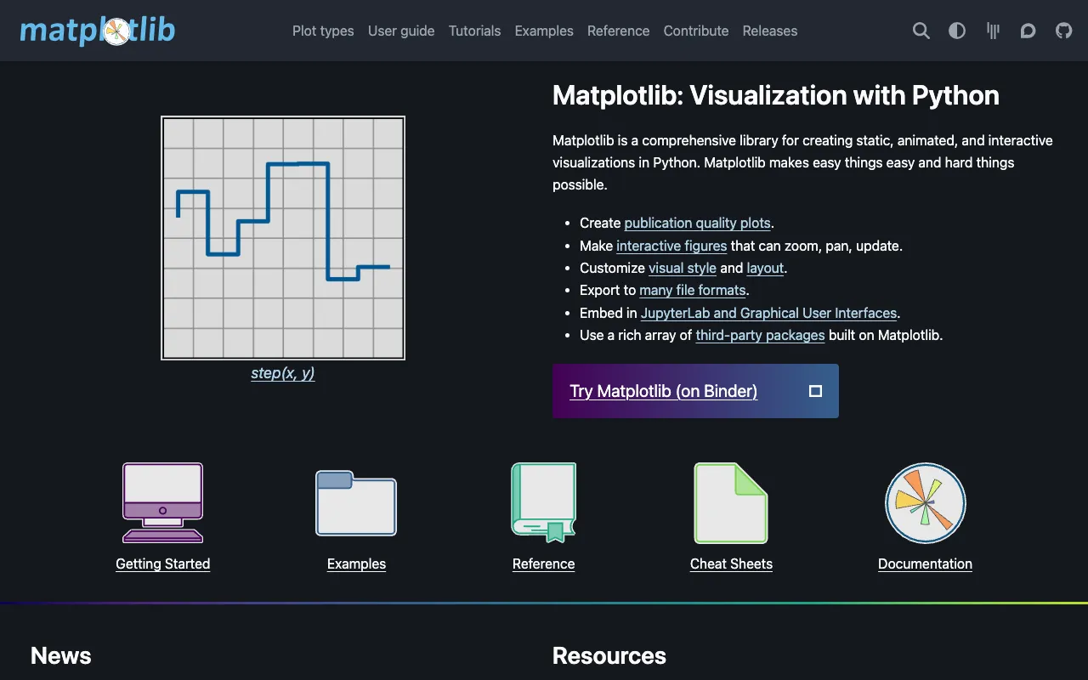
Task: Follow the publication quality plots link
Action: click(697, 223)
